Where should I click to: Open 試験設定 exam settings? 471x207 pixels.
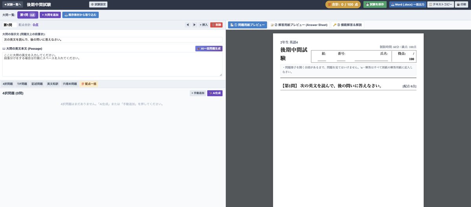click(x=98, y=5)
